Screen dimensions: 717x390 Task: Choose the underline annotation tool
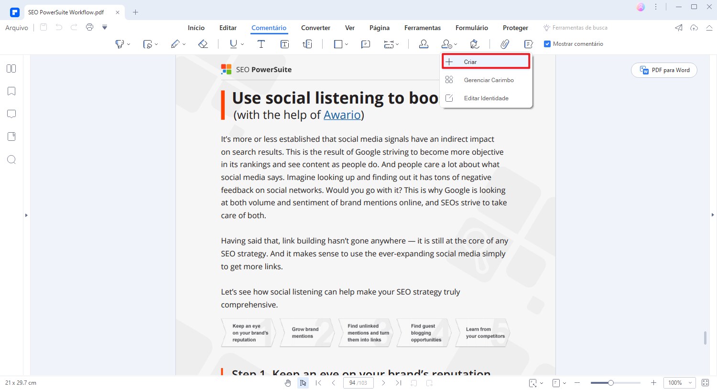[233, 44]
